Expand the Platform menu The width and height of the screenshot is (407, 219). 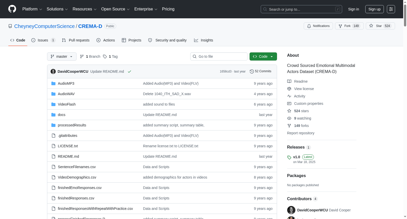click(x=32, y=9)
